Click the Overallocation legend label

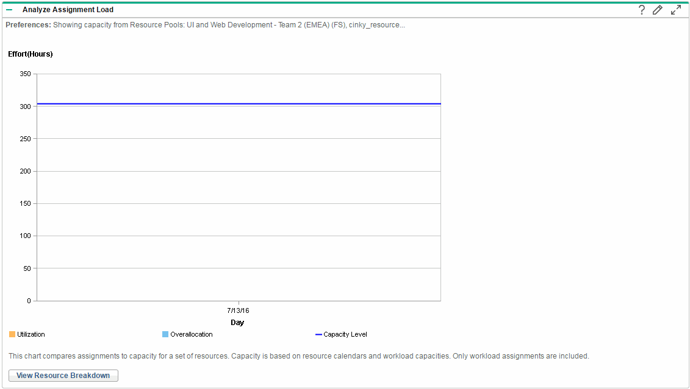click(x=192, y=334)
